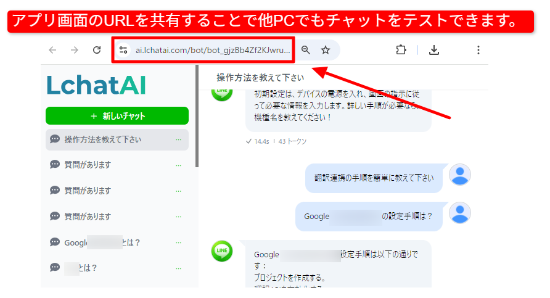Click the green LINE bot avatar
Screen dimensions: 550x298
click(222, 250)
